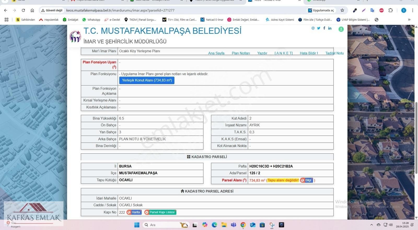Click the Uygulamada aç button in address bar
The image size is (418, 230).
321,10
